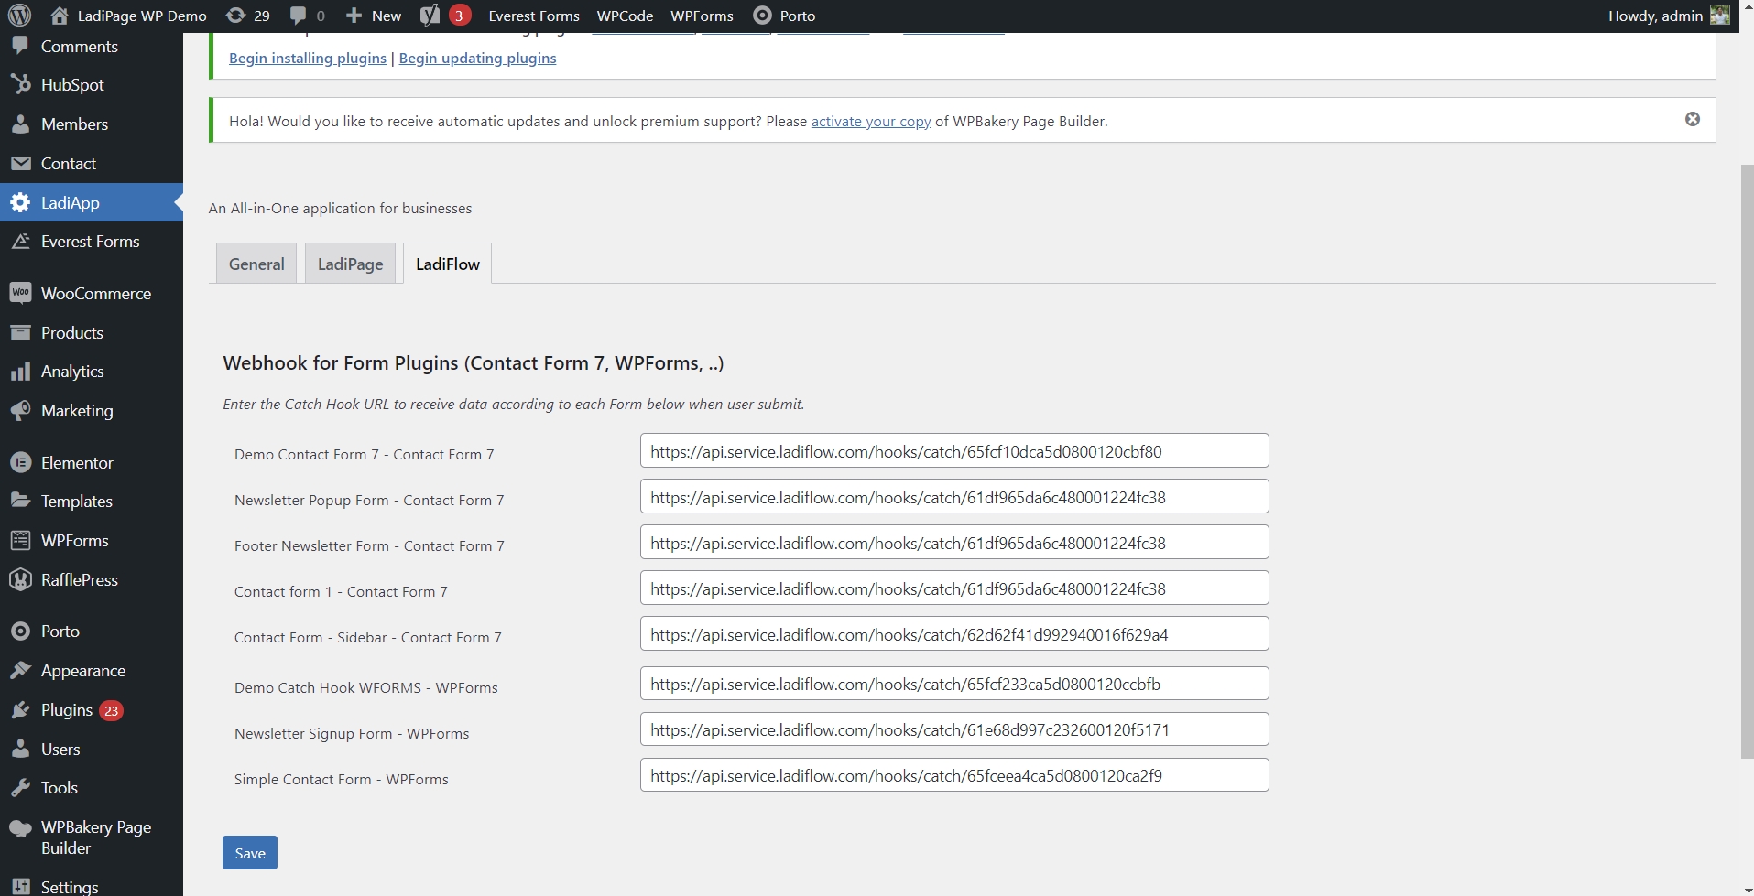Image resolution: width=1754 pixels, height=896 pixels.
Task: Open the RafflePress sidebar icon
Action: [20, 579]
